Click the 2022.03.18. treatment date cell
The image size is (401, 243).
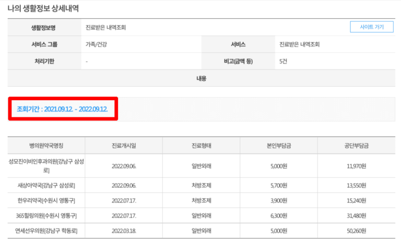tap(124, 230)
